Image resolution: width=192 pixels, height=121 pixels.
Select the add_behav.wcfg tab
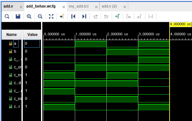pyautogui.click(x=41, y=6)
